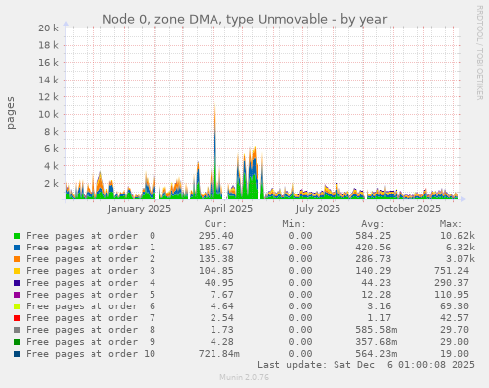Click the average value 420.56

[x=373, y=248]
